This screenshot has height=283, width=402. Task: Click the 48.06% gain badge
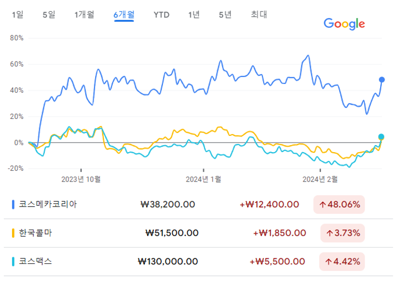(x=339, y=204)
